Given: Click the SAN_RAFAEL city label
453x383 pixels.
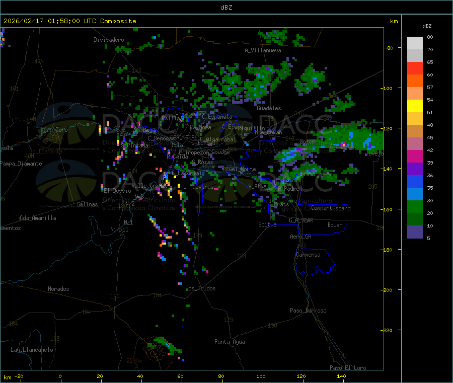Looking at the screenshot, I should click(186, 137).
